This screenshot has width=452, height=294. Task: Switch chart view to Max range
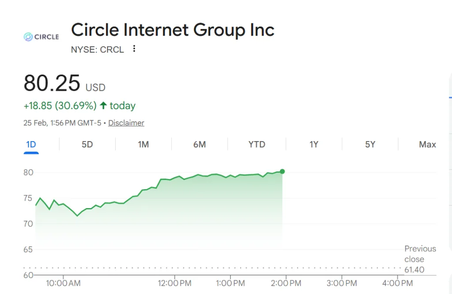(427, 144)
